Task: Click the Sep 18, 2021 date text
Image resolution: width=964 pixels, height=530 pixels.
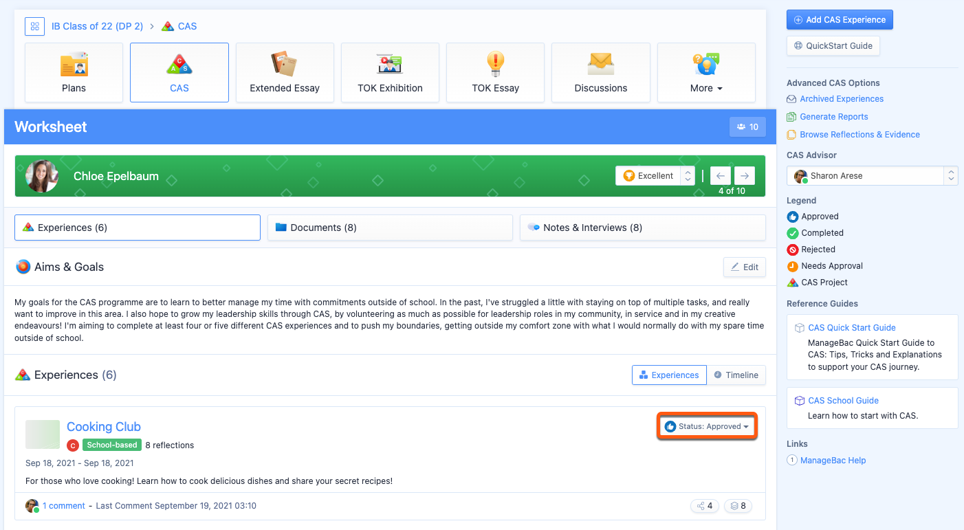Action: (80, 463)
